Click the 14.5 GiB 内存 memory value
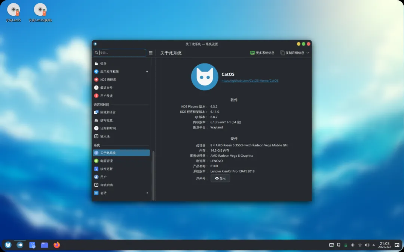This screenshot has height=252, width=404. tap(220, 150)
